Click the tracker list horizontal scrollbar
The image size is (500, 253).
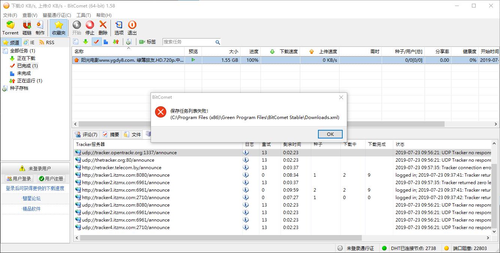coord(221,238)
